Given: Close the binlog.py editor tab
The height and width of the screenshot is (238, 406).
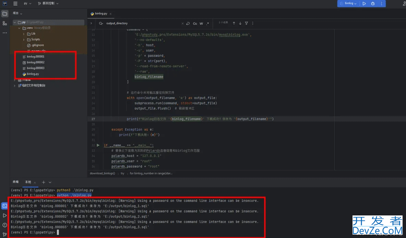Looking at the screenshot, I should pos(110,14).
